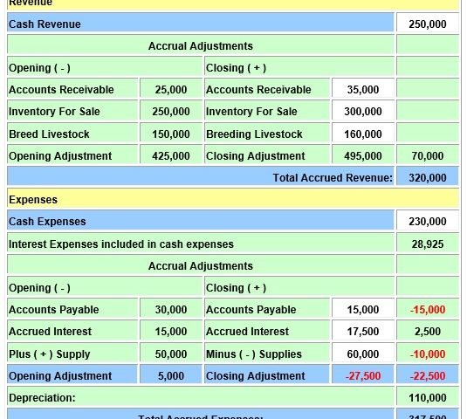Click the Total Accrued Revenue label
The width and height of the screenshot is (467, 419).
[x=333, y=177]
